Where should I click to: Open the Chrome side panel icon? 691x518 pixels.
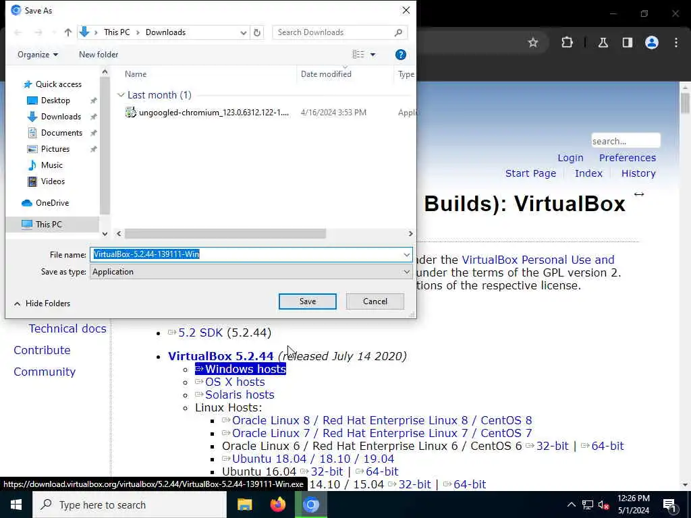(x=628, y=42)
